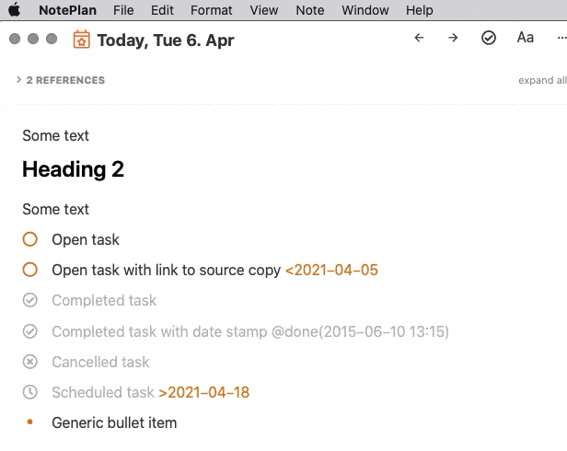Check off the Open task circle
The width and height of the screenshot is (567, 451).
point(30,239)
